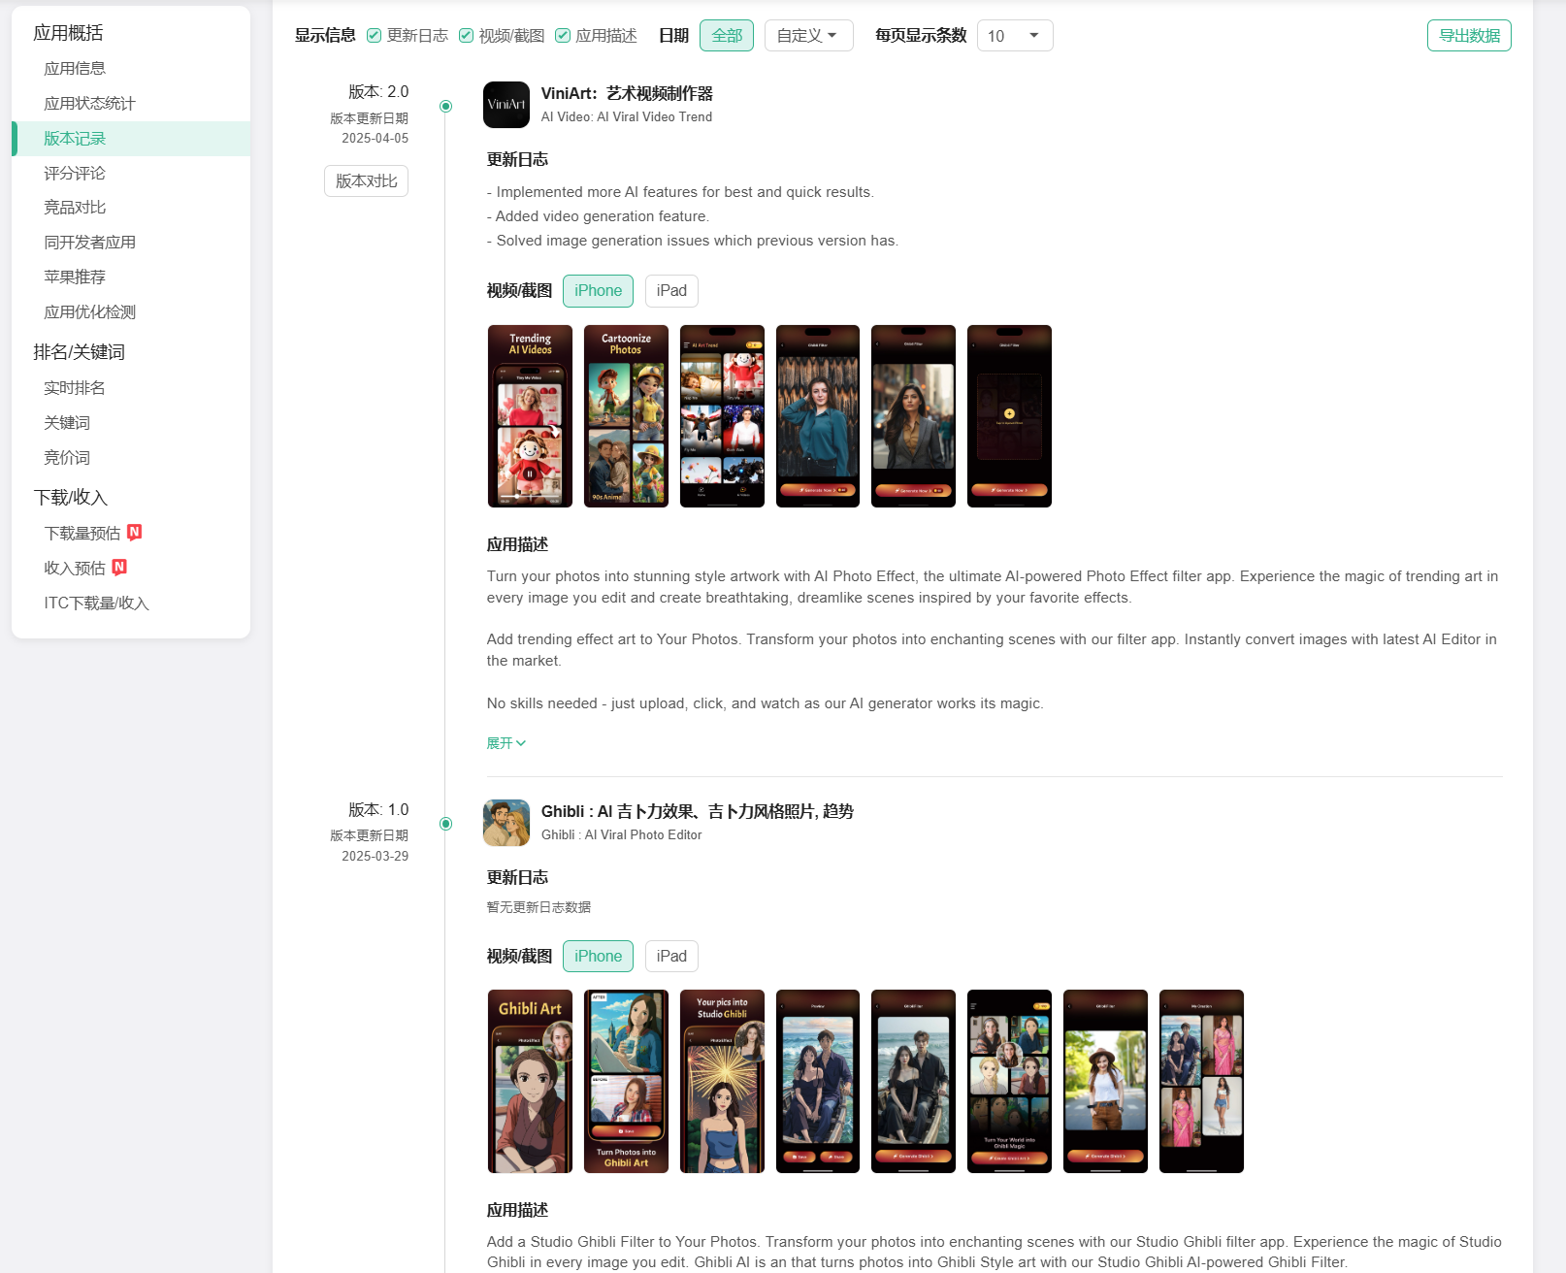Open the 自定义 date dropdown
This screenshot has height=1273, width=1566.
808,36
